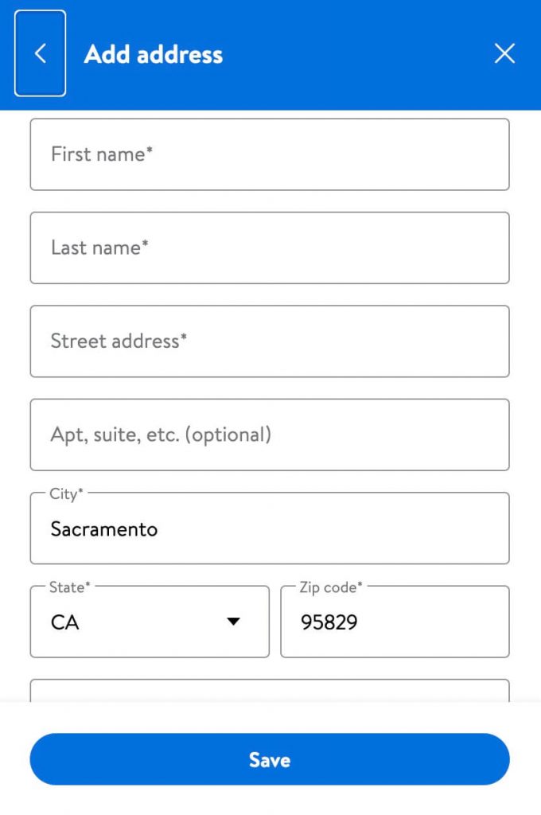The width and height of the screenshot is (541, 815).
Task: Click the Apt, suite, etc. optional field
Action: pos(270,435)
